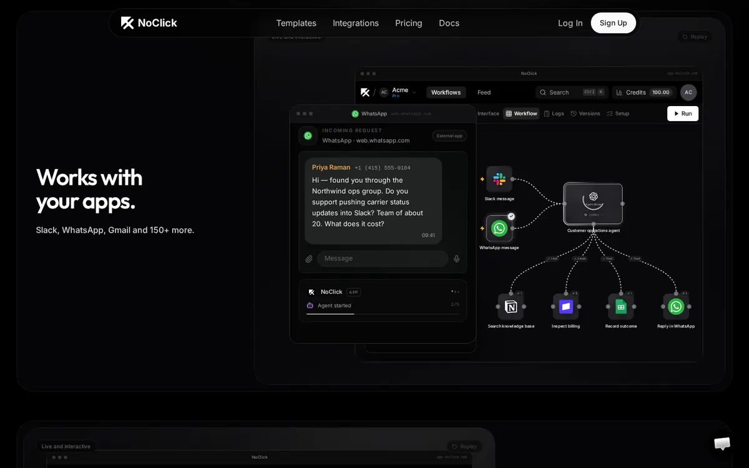Screen dimensions: 749x468
Task: Click the 'Slack, WhatsApp, Gmail and 150+ more.' text
Action: click(x=115, y=230)
